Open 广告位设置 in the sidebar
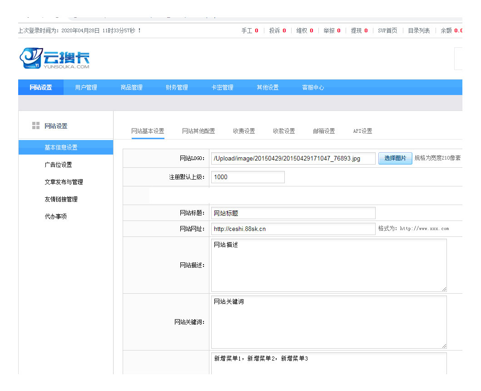 tap(58, 165)
